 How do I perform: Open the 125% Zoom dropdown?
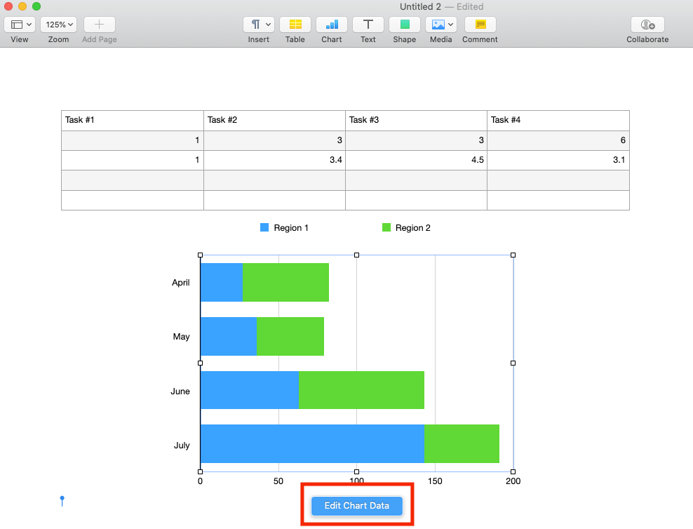[x=58, y=25]
